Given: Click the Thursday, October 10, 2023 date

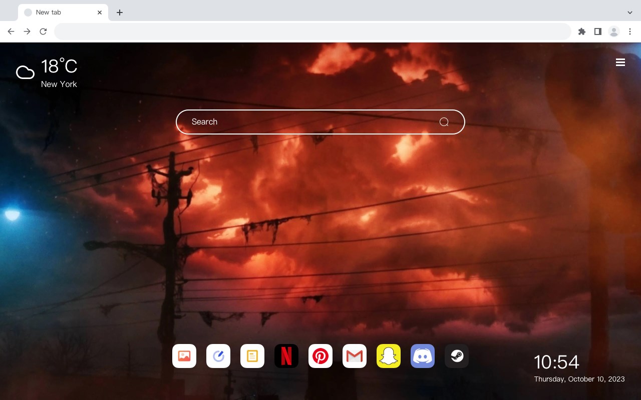Looking at the screenshot, I should (579, 379).
